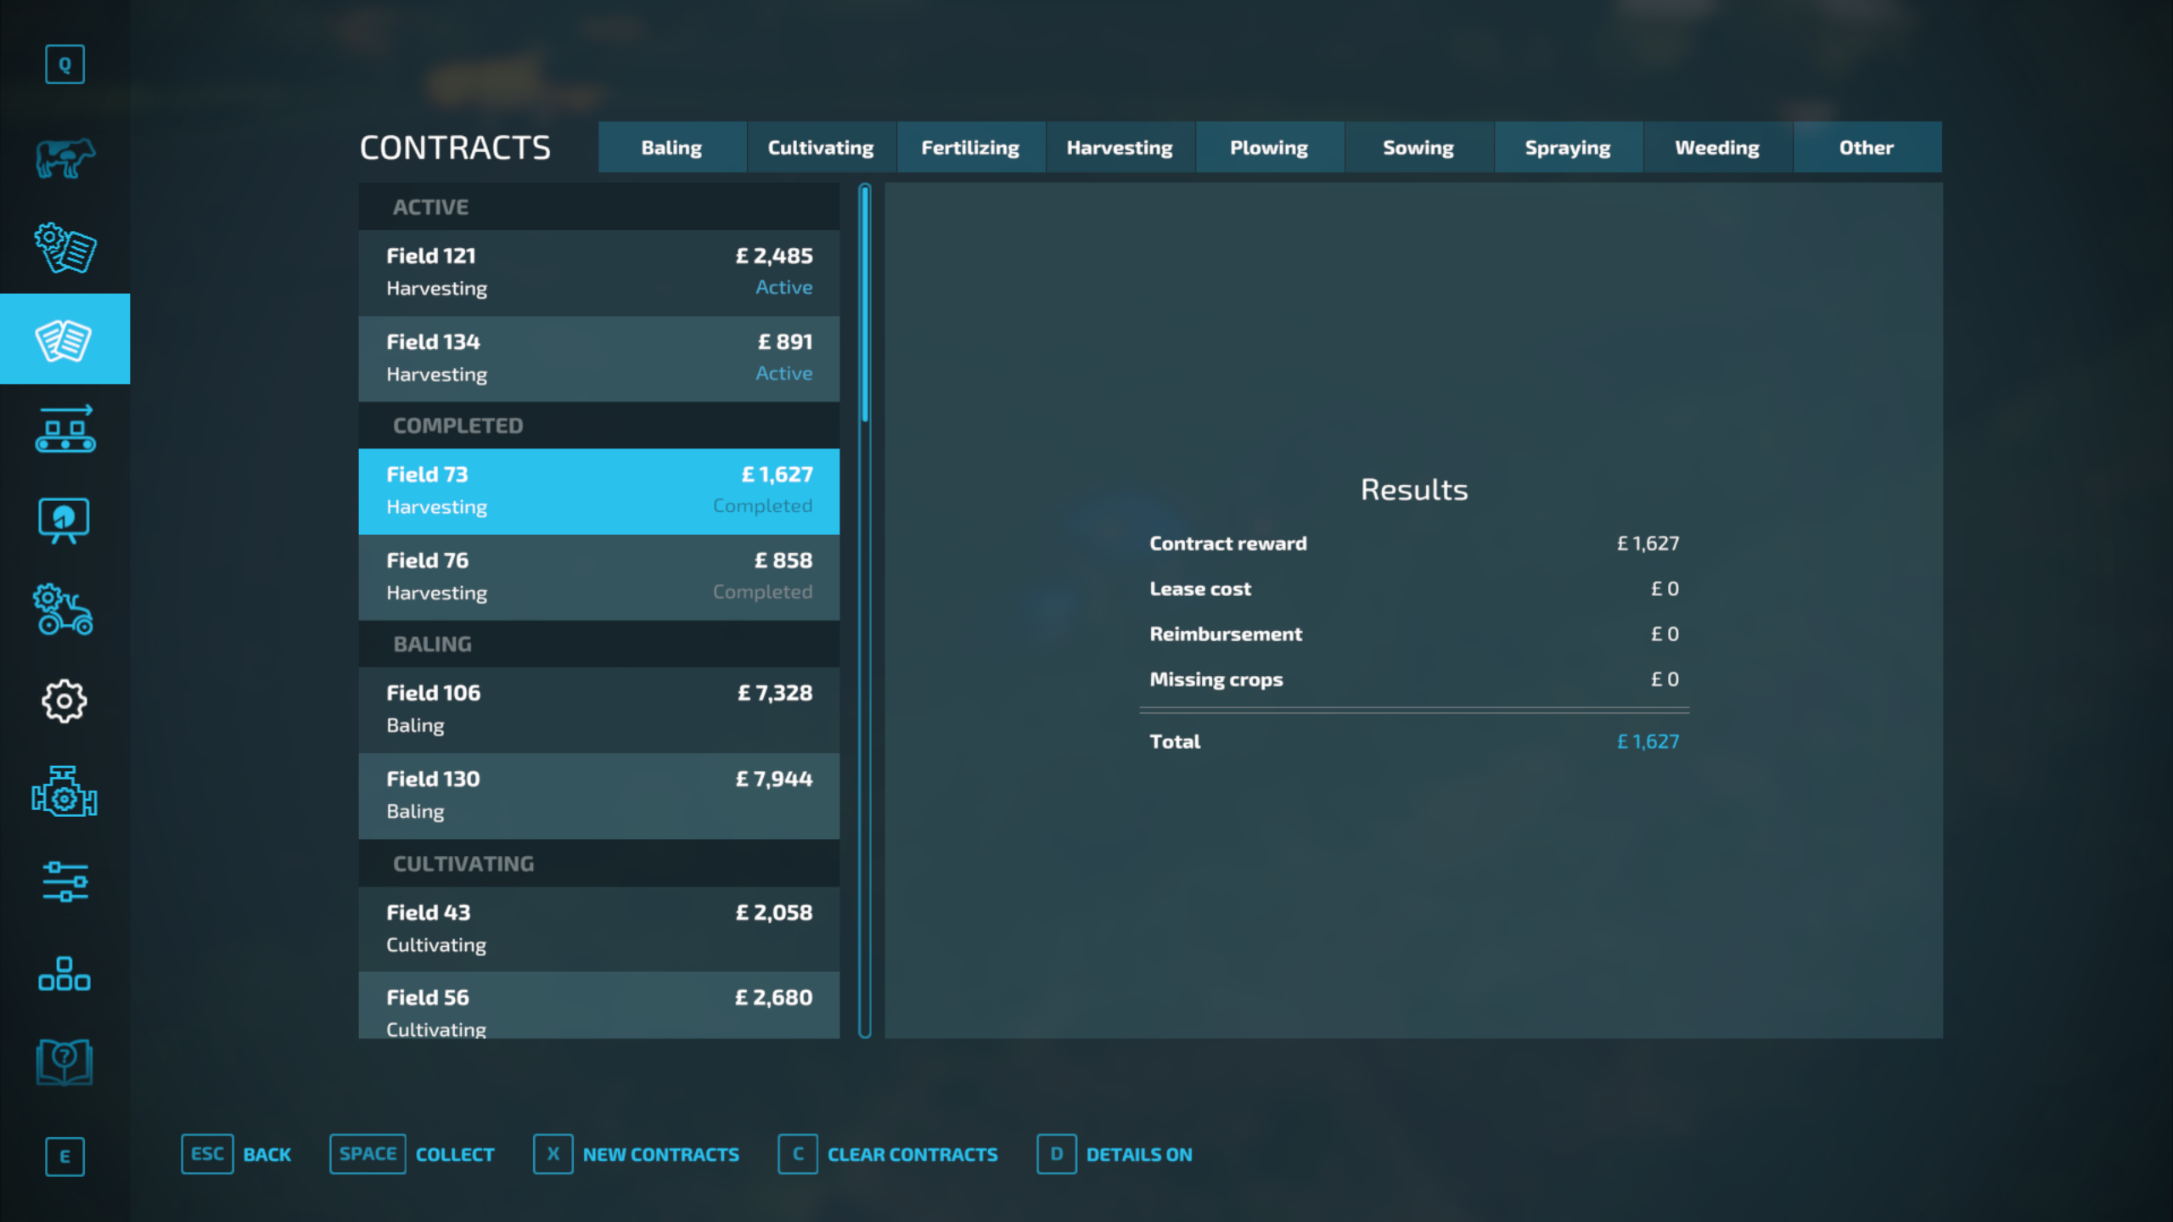2173x1222 pixels.
Task: Switch to the Baling filter tab
Action: (x=671, y=148)
